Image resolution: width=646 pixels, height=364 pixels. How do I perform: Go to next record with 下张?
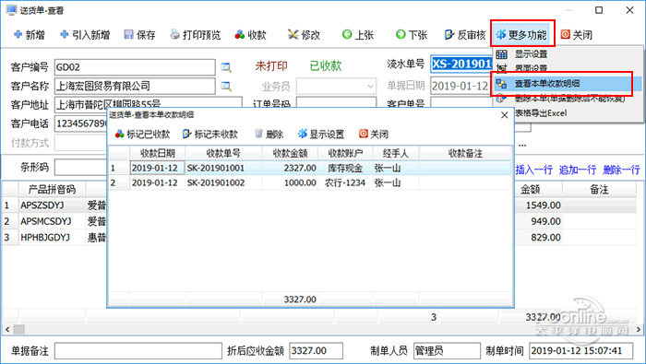[x=412, y=35]
